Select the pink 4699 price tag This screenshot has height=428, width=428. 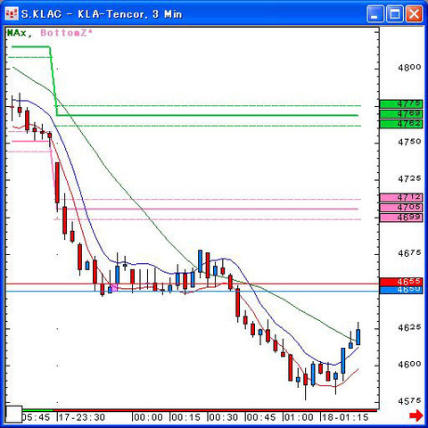(401, 218)
